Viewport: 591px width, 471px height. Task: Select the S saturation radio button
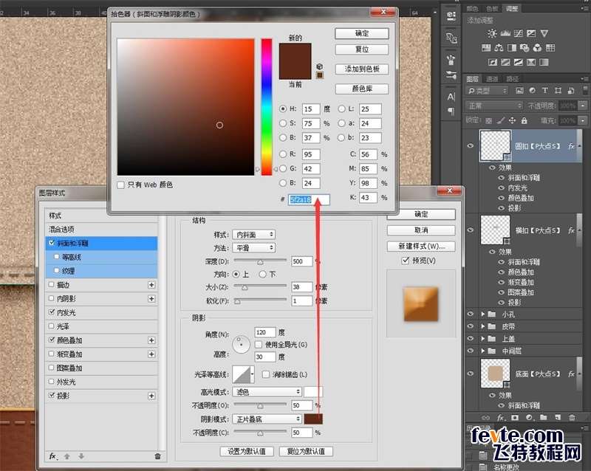(283, 123)
